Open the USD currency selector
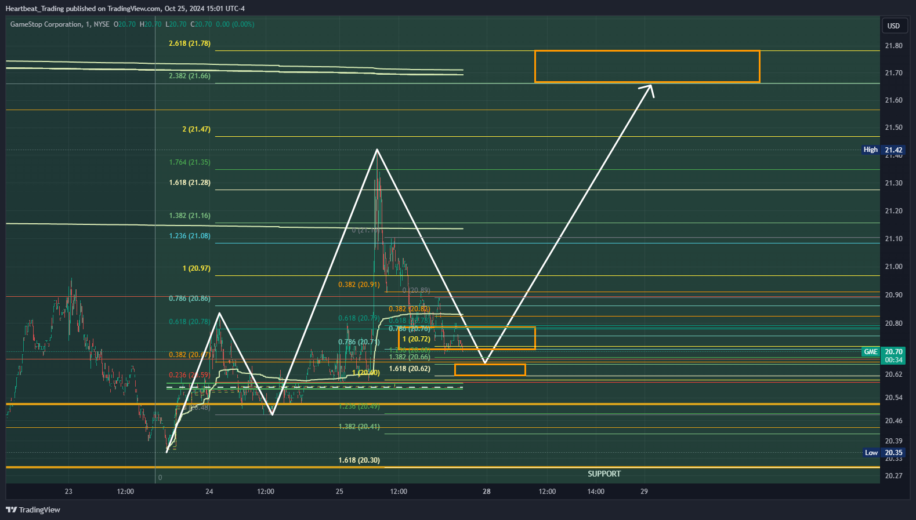Screen dimensions: 916x520 point(893,26)
